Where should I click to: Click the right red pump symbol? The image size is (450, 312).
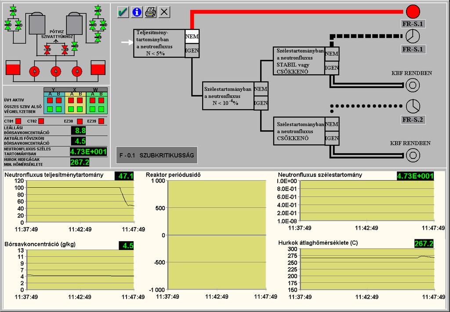(77, 71)
